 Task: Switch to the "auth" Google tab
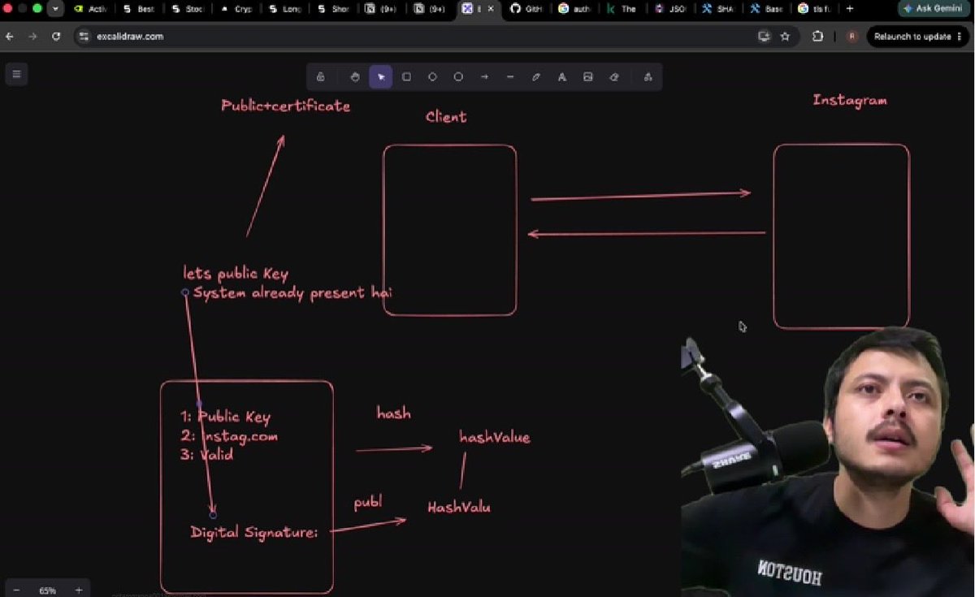coord(574,9)
